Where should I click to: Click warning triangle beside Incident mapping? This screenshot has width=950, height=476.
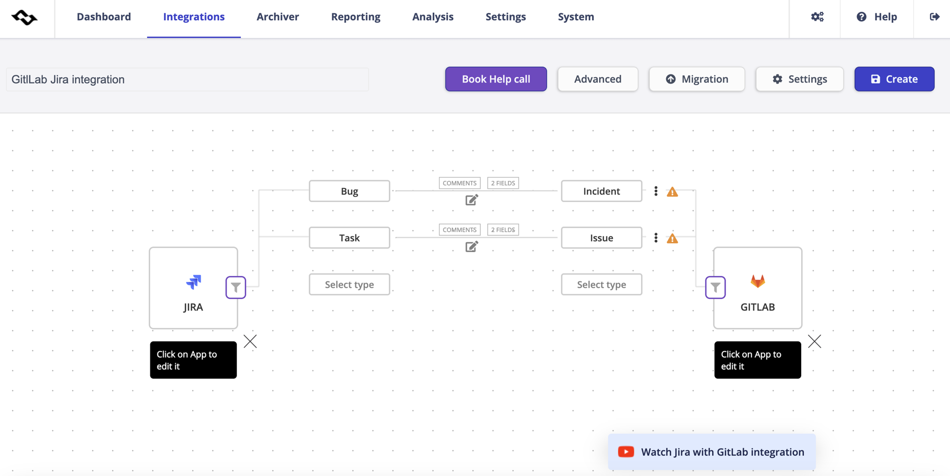pos(672,191)
